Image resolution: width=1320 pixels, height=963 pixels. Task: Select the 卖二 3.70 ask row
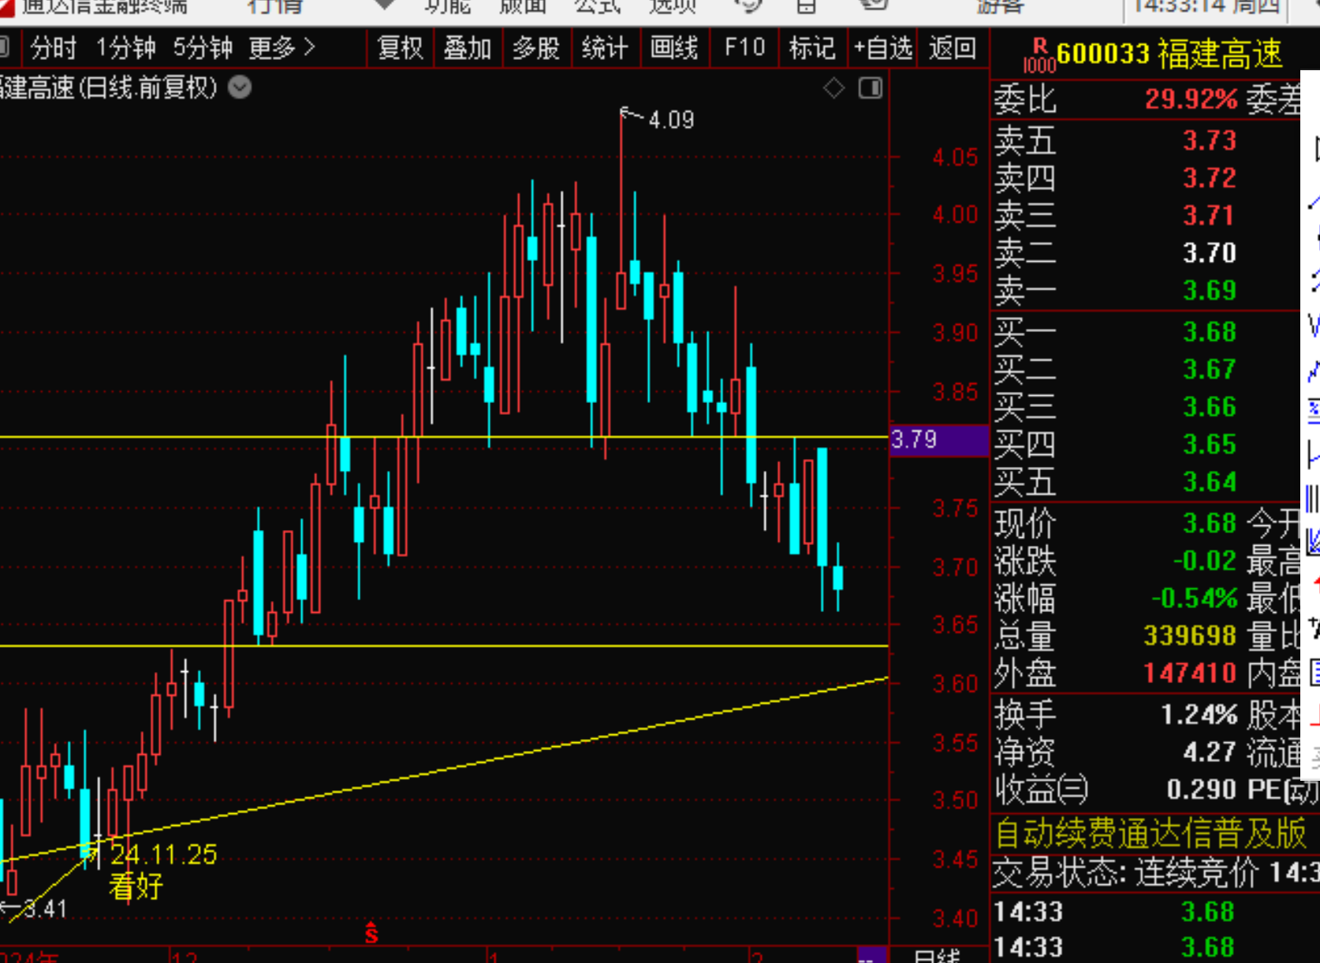click(x=1145, y=252)
